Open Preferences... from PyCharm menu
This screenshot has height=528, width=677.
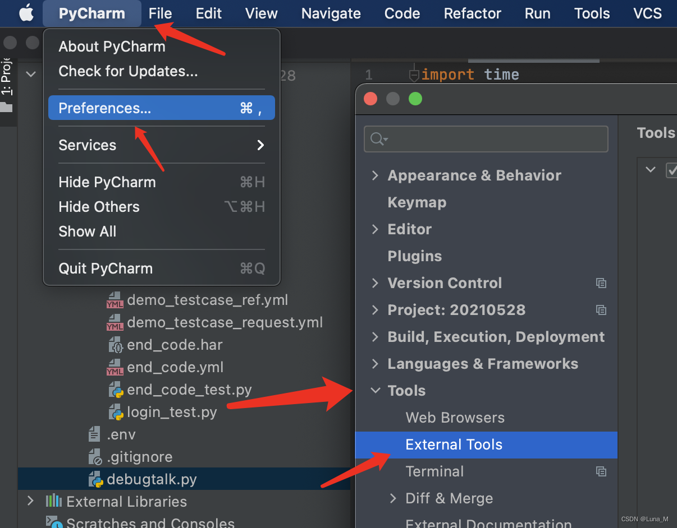pyautogui.click(x=162, y=108)
